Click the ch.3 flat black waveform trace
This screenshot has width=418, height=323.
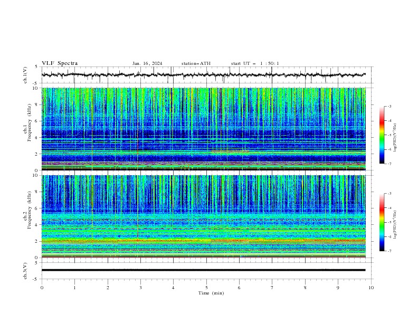pyautogui.click(x=203, y=270)
